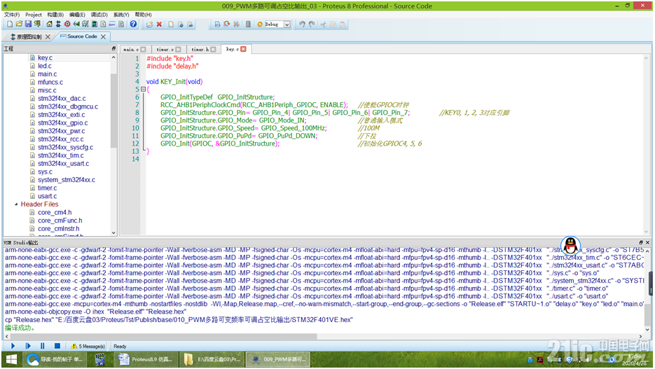Open the Windows Start button
655x369 pixels.
pyautogui.click(x=11, y=359)
